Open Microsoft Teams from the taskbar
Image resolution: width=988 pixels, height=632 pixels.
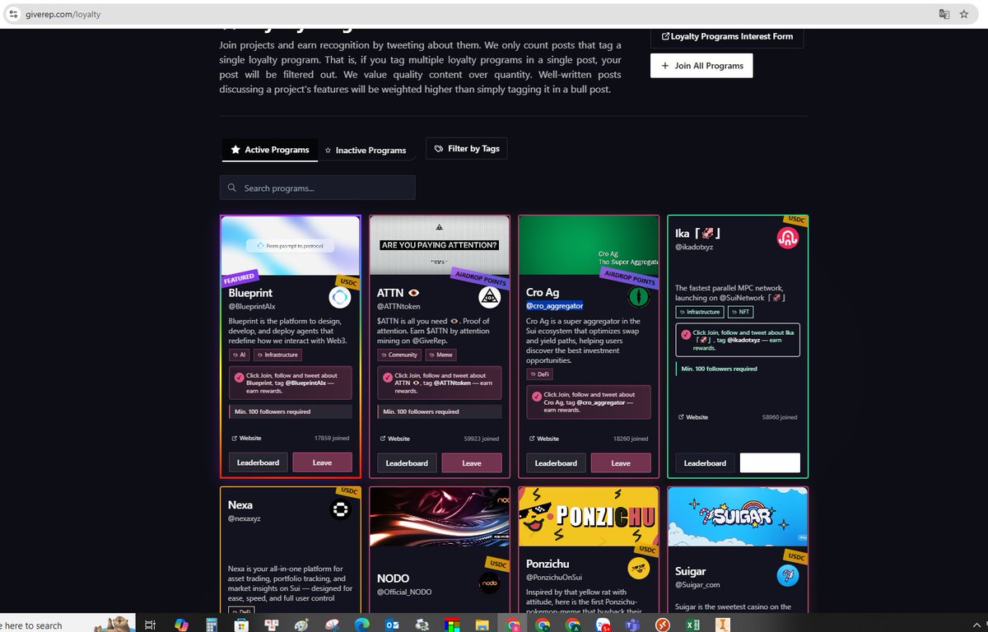(632, 625)
